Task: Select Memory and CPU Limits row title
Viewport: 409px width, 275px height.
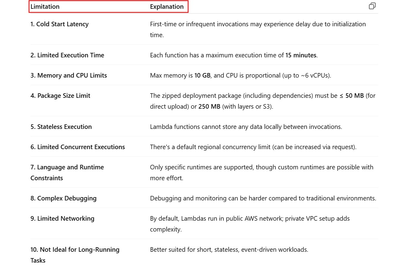Action: click(69, 75)
